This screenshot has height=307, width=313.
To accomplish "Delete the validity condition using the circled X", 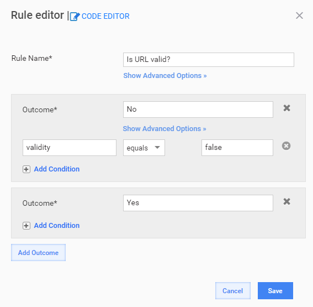I will [x=286, y=146].
